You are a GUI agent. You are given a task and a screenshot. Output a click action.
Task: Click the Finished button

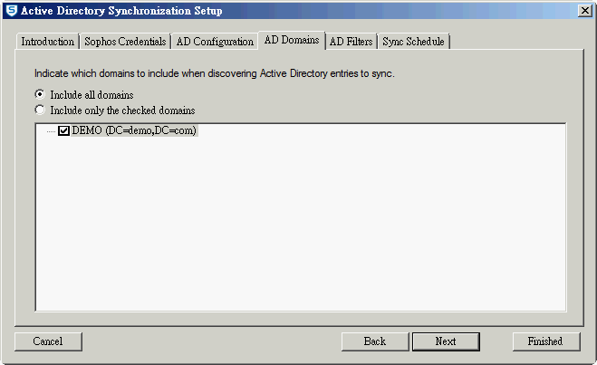click(546, 341)
